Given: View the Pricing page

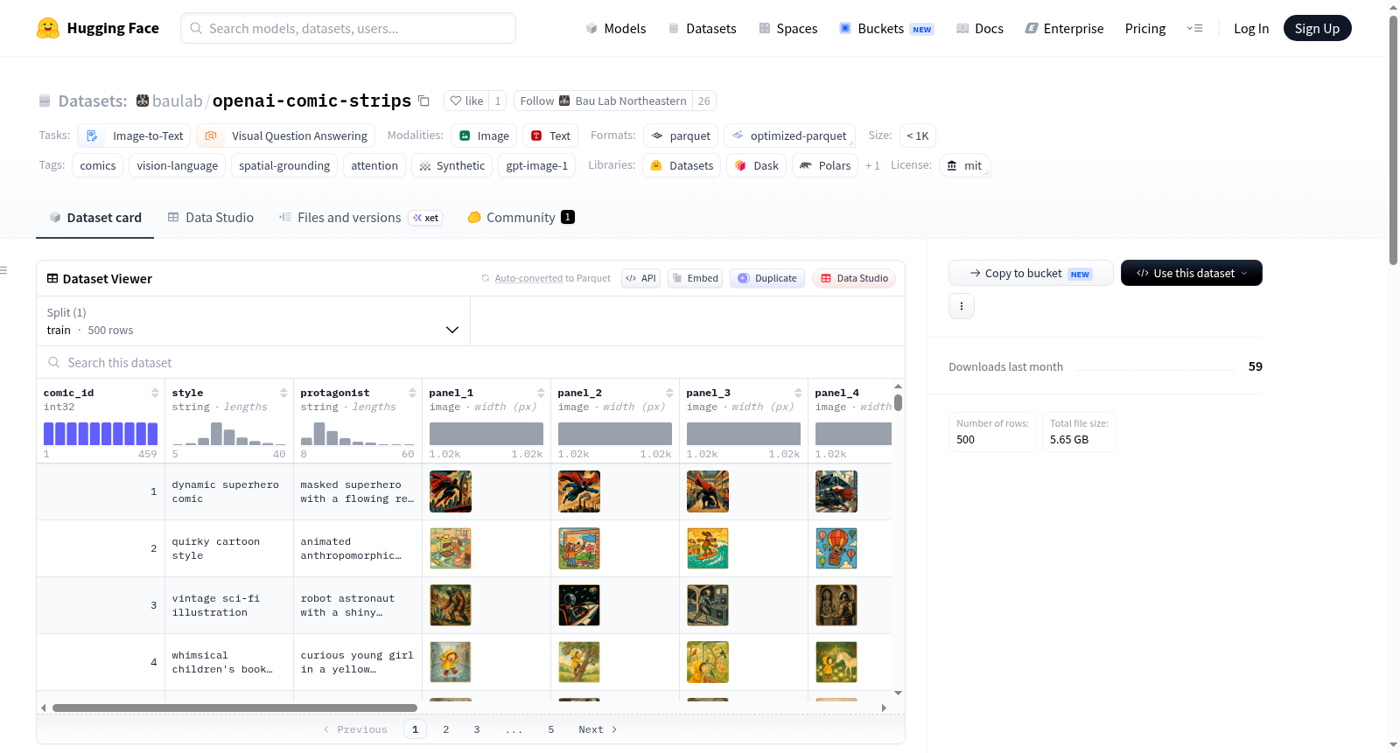Looking at the screenshot, I should click(1145, 28).
